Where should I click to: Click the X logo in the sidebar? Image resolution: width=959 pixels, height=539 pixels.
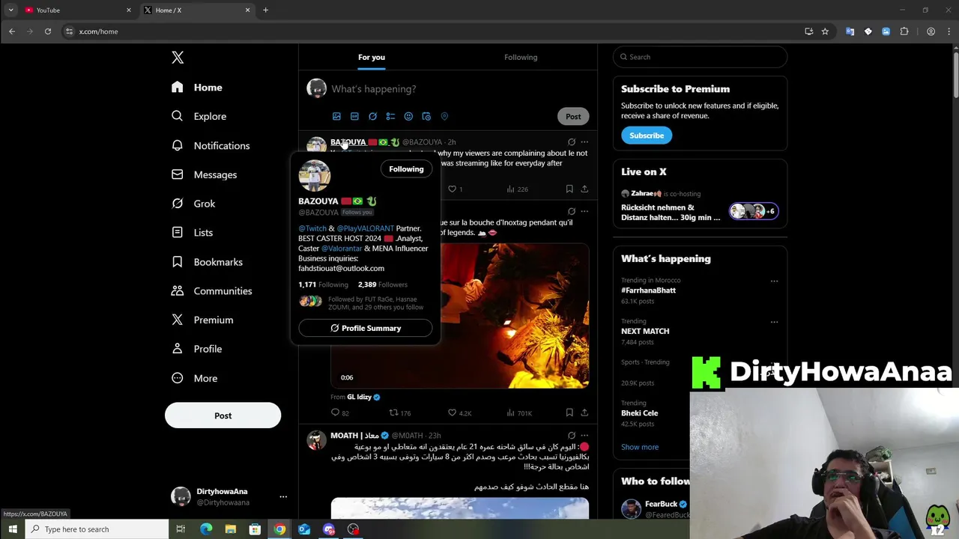pos(178,58)
